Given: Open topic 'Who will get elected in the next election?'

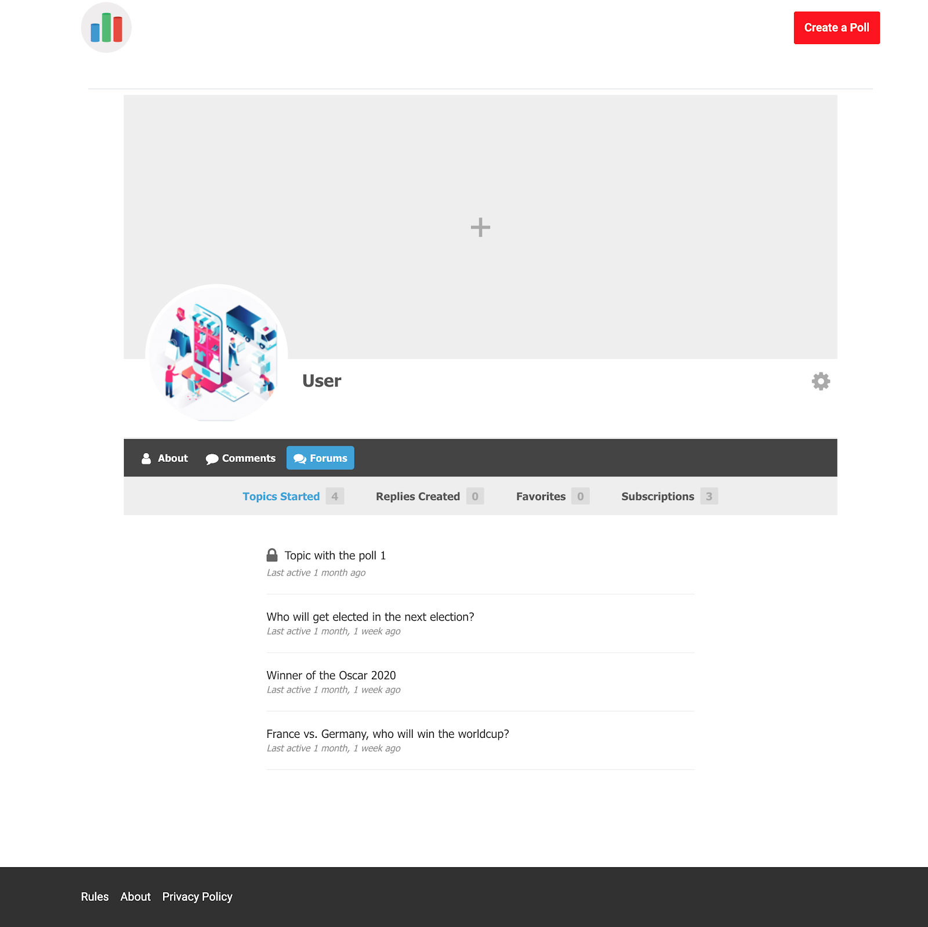Looking at the screenshot, I should (370, 617).
